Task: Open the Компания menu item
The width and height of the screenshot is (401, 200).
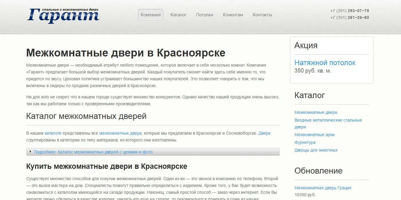Action: click(151, 15)
